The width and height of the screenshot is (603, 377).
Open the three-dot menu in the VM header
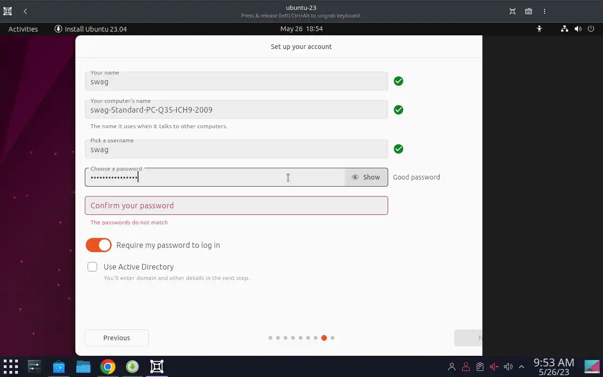coord(545,11)
